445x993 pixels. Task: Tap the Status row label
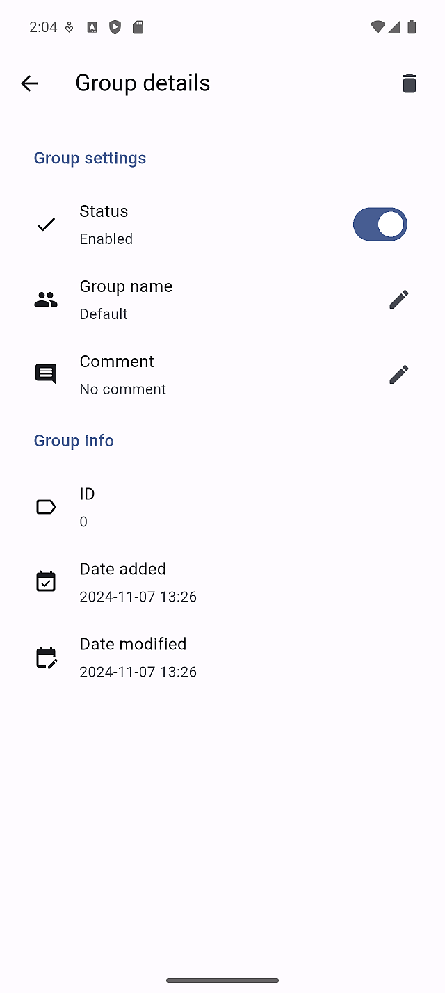(104, 211)
